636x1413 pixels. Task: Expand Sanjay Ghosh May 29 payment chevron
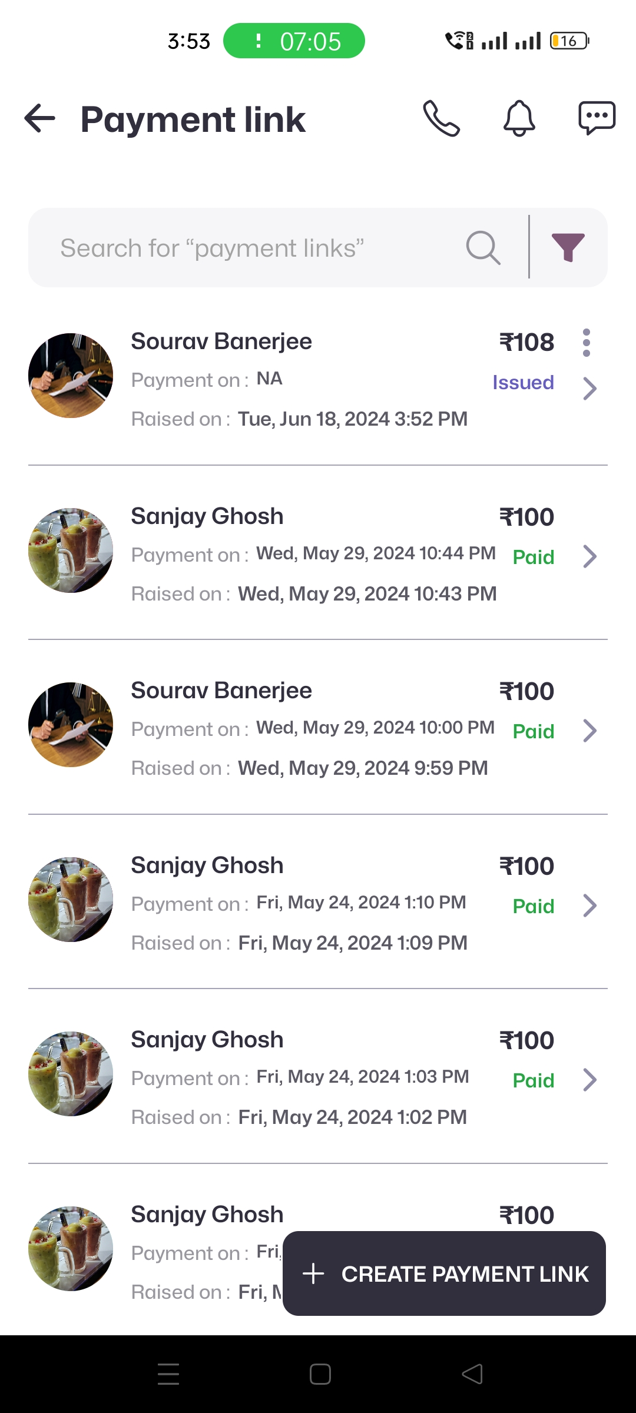pyautogui.click(x=589, y=556)
